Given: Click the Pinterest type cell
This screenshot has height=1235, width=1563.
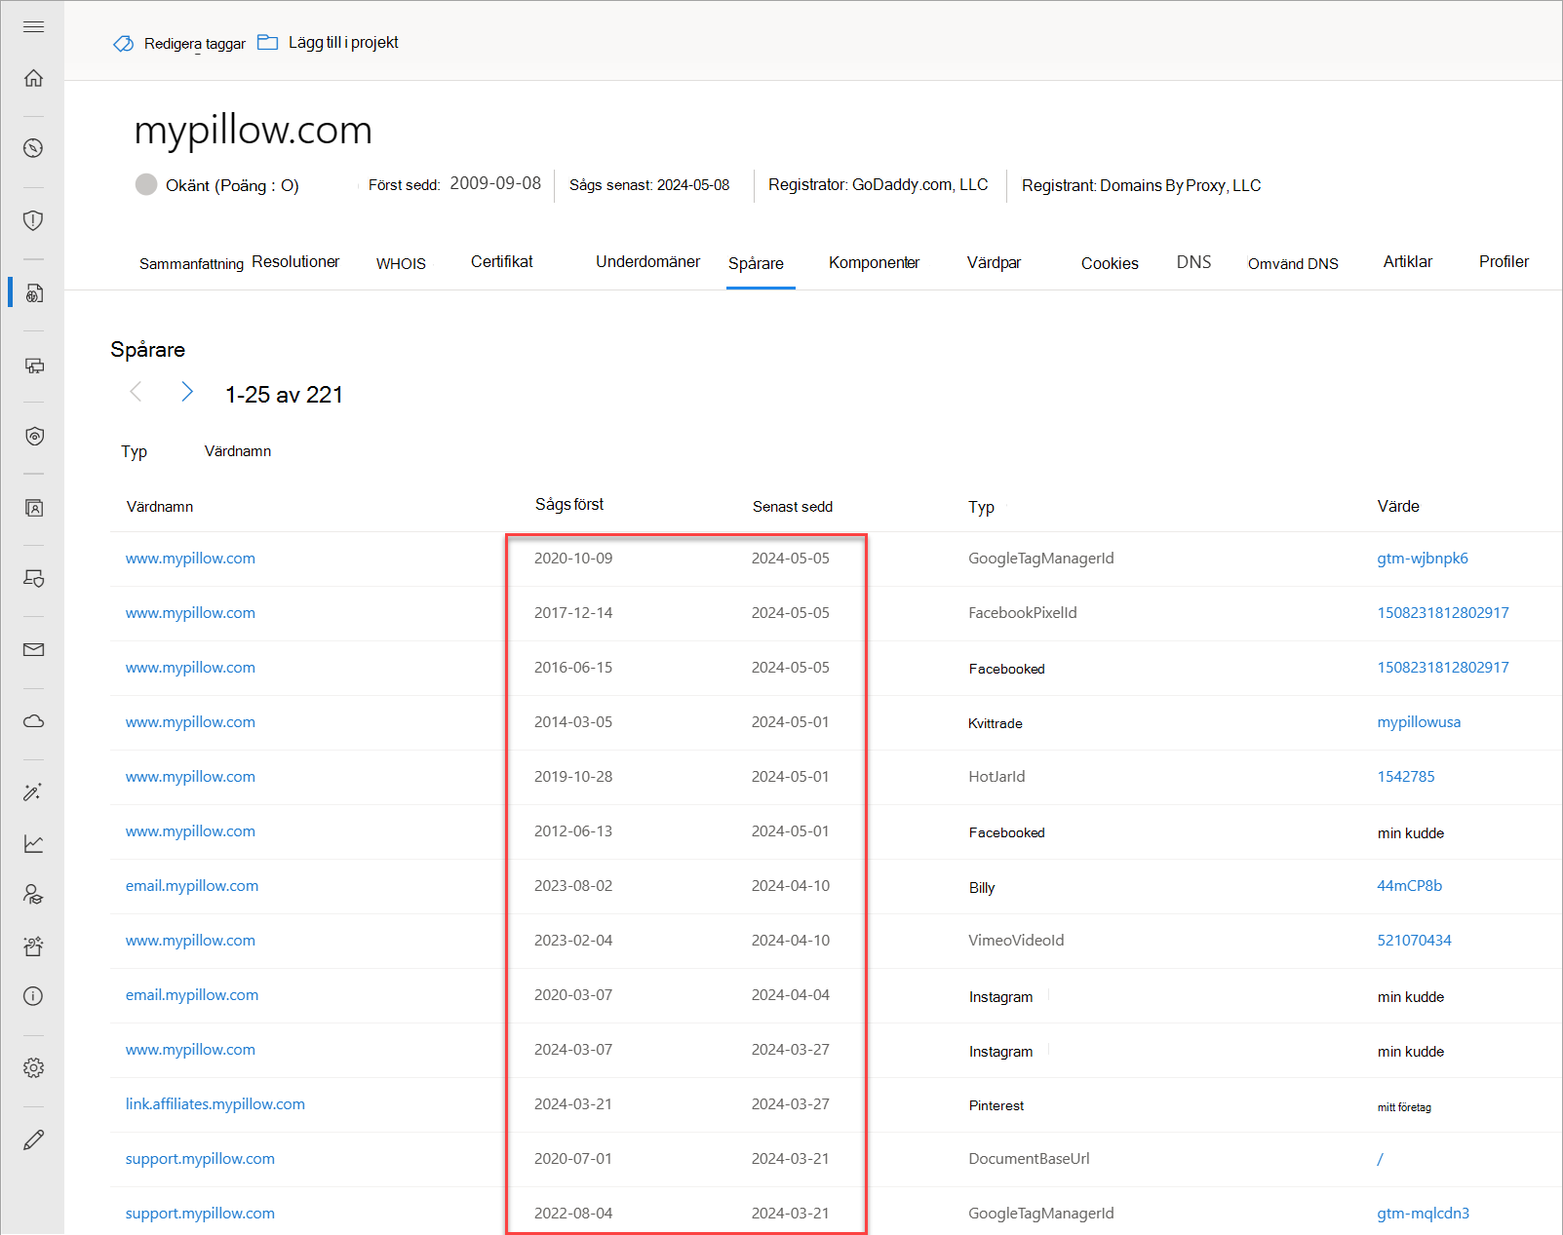Looking at the screenshot, I should pos(996,1105).
